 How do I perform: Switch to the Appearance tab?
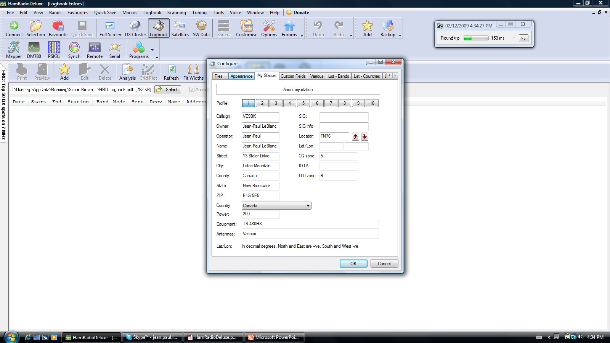(x=241, y=76)
